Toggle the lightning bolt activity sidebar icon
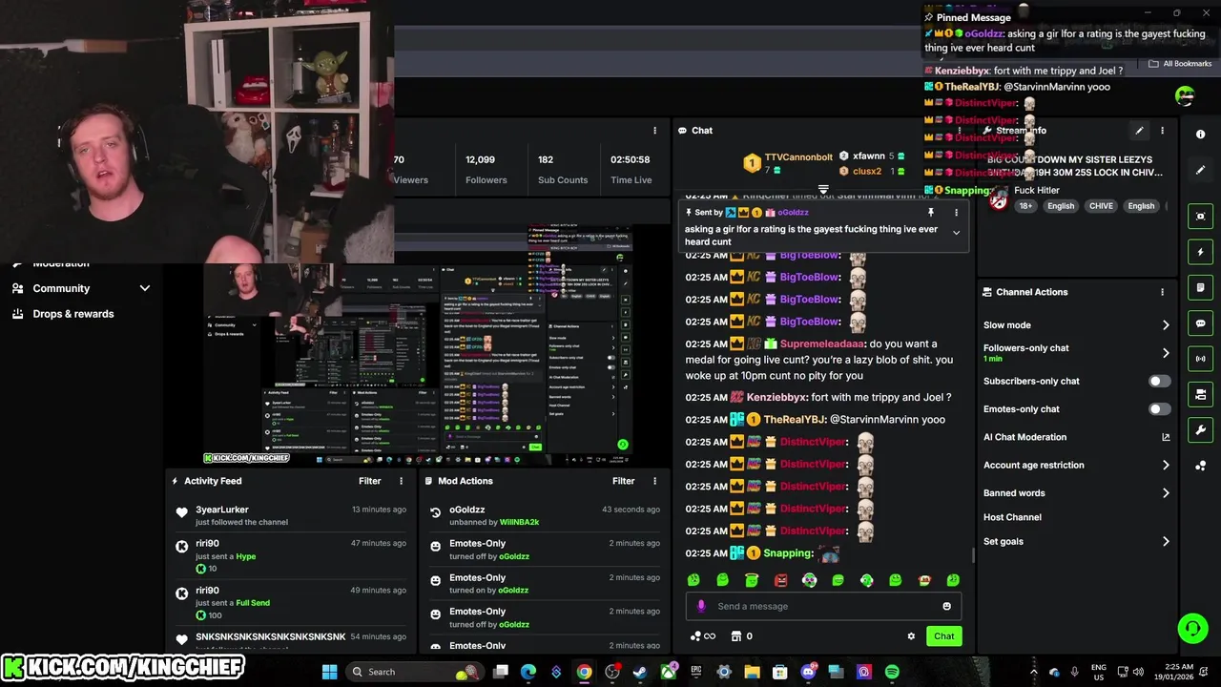The height and width of the screenshot is (687, 1221). click(x=1200, y=252)
